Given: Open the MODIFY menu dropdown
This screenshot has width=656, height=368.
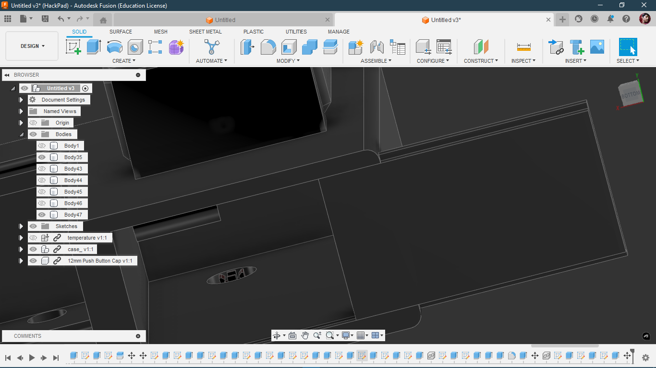Looking at the screenshot, I should point(288,61).
